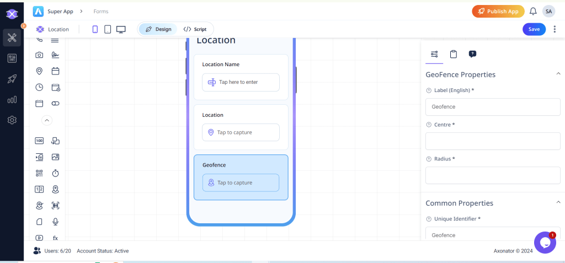Click the Publish App button
565x263 pixels.
pyautogui.click(x=498, y=11)
